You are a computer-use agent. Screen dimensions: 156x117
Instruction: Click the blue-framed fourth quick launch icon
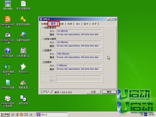tap(26, 114)
